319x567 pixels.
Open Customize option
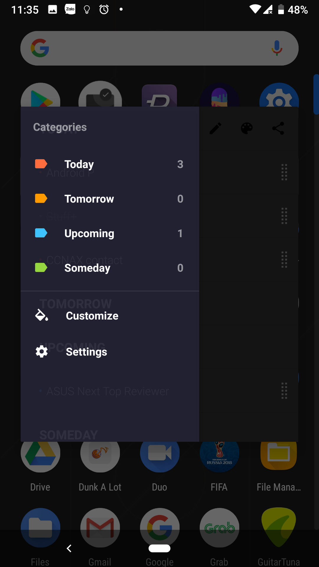point(110,316)
